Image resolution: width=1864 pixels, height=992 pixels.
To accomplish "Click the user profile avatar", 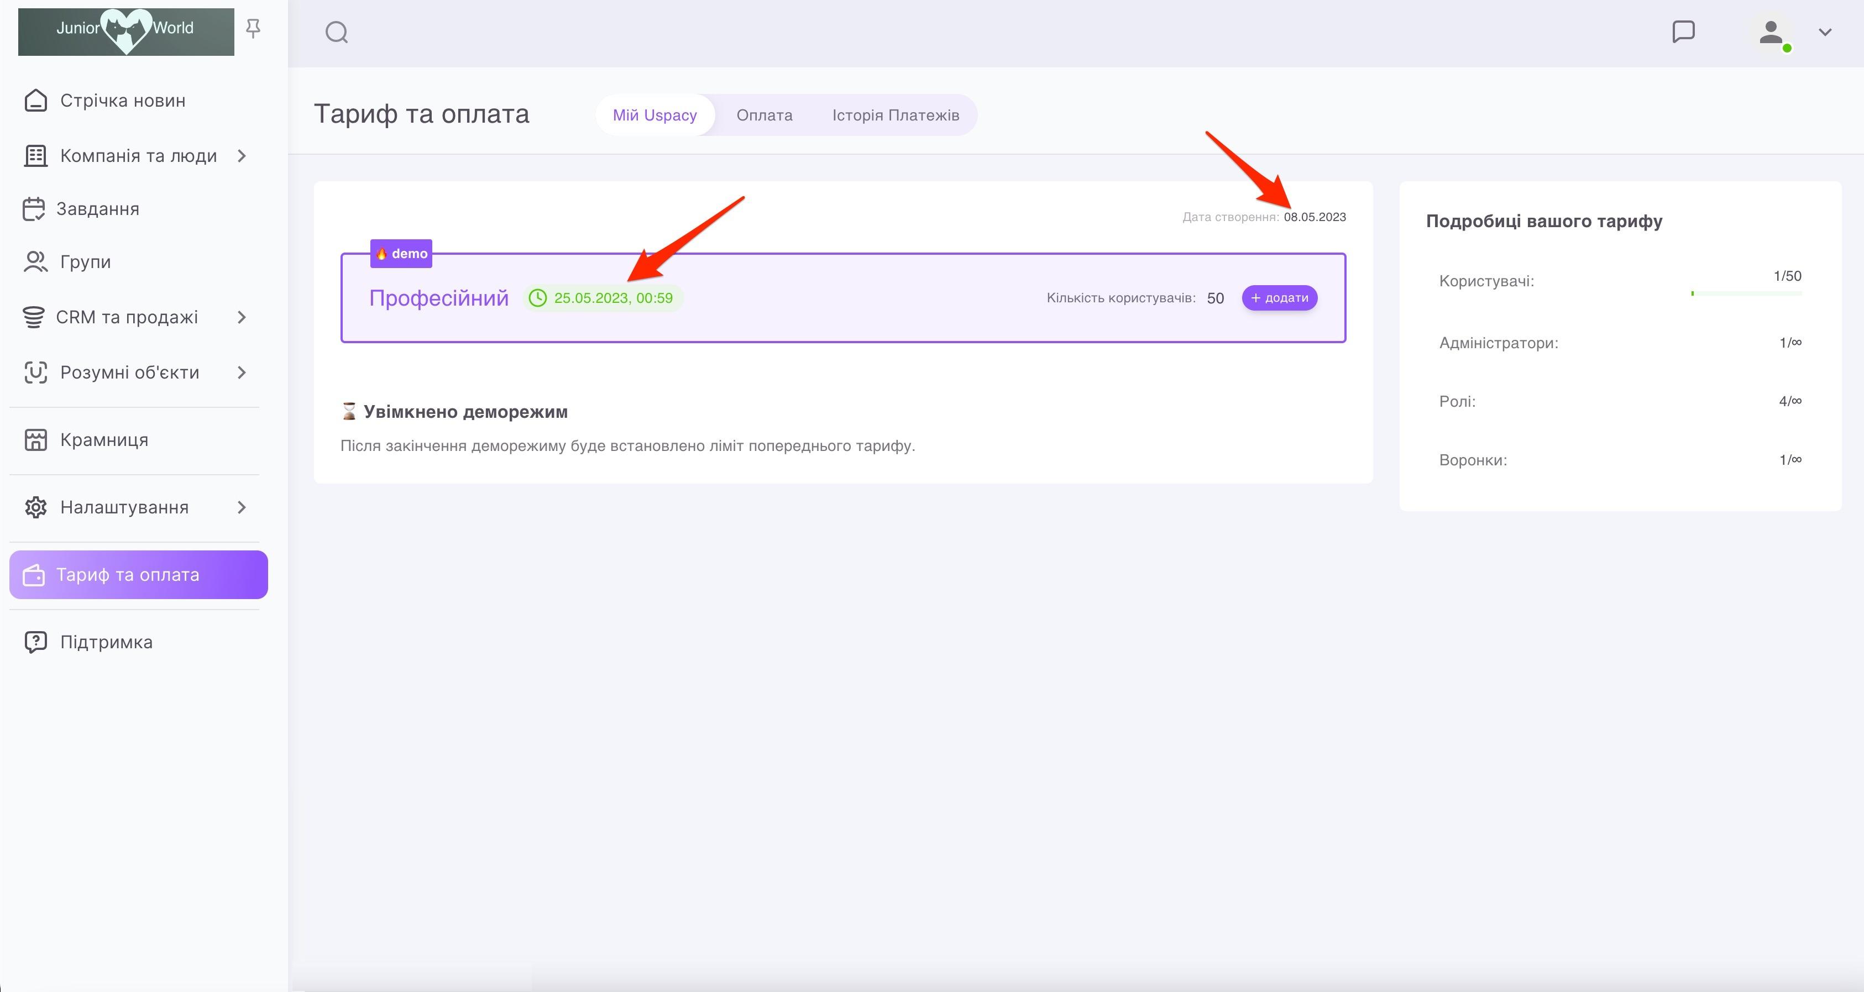I will [1771, 33].
